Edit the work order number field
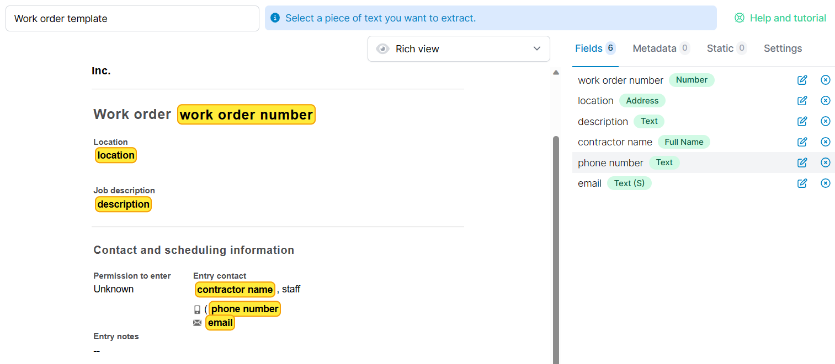The width and height of the screenshot is (835, 364). (802, 80)
